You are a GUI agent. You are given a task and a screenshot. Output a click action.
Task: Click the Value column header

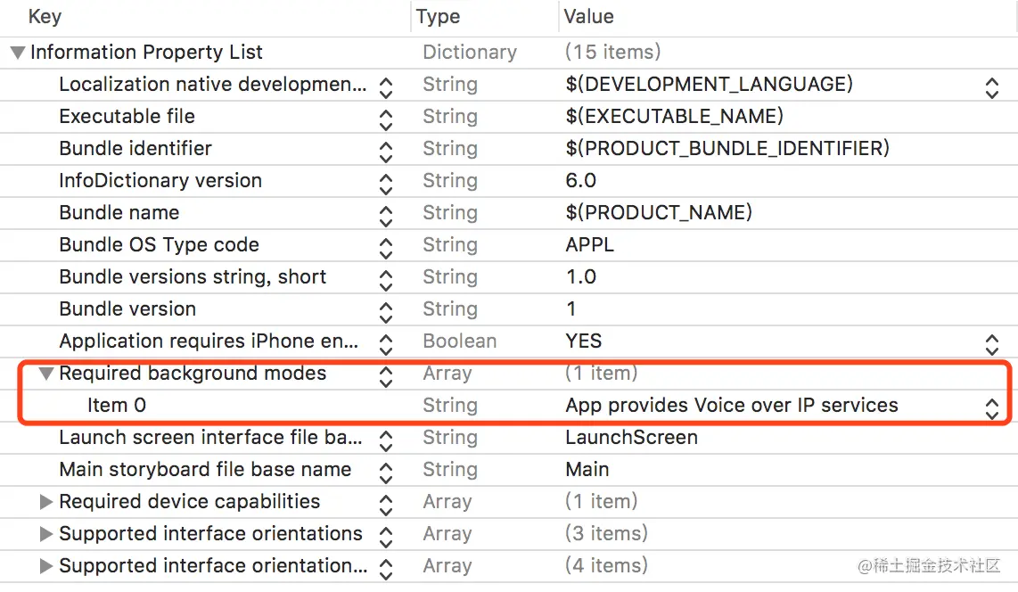[x=588, y=17]
